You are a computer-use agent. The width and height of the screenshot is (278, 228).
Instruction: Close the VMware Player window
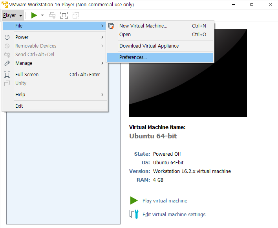point(270,5)
